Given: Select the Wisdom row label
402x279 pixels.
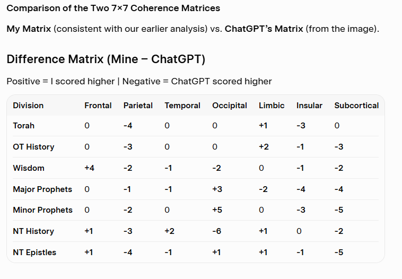Looking at the screenshot, I should pyautogui.click(x=29, y=168).
